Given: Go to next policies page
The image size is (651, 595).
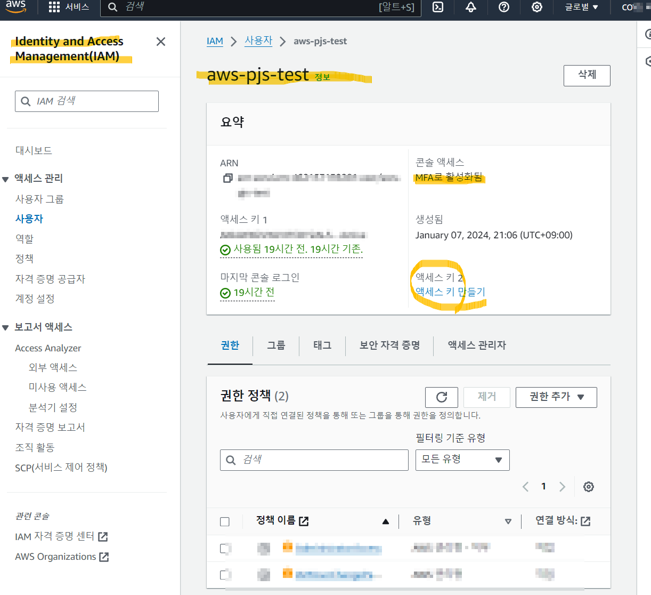Looking at the screenshot, I should click(x=562, y=487).
